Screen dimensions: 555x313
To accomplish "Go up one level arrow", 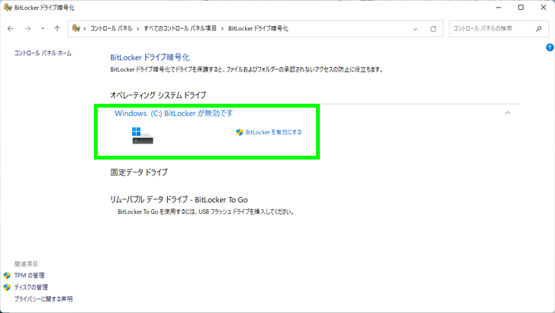I will pos(57,29).
